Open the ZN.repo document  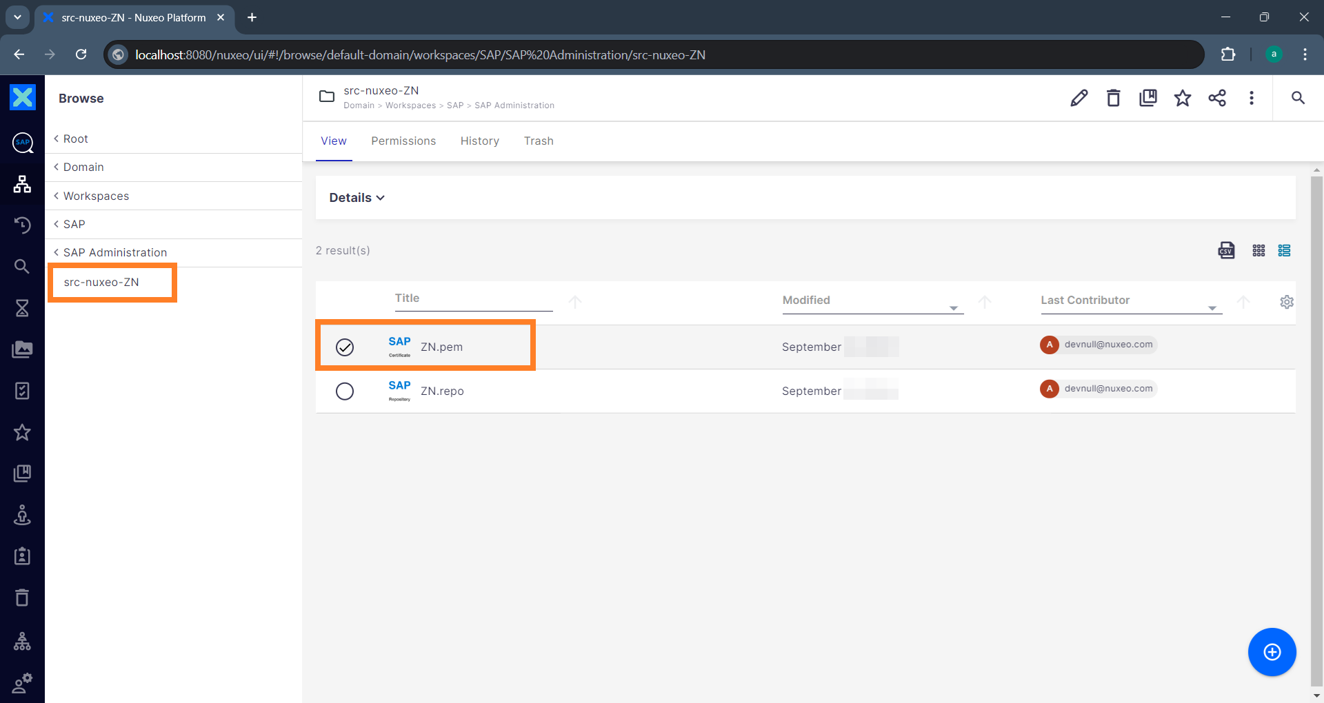click(442, 391)
